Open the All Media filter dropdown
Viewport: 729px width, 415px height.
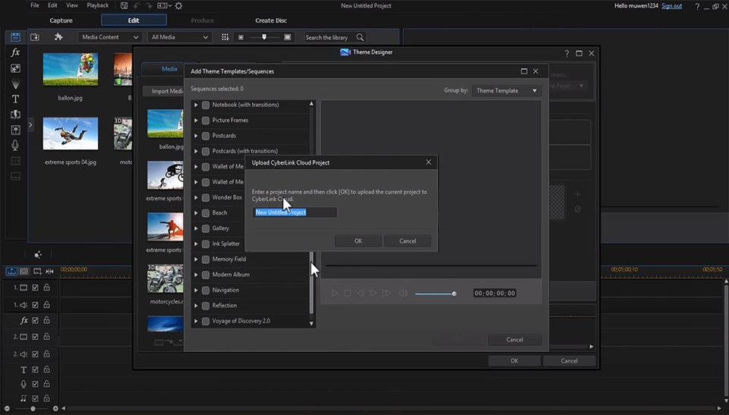pyautogui.click(x=179, y=37)
